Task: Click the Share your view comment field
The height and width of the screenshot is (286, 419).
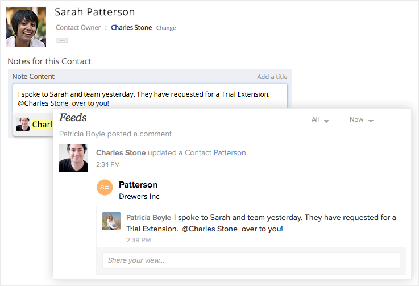Action: tap(251, 260)
